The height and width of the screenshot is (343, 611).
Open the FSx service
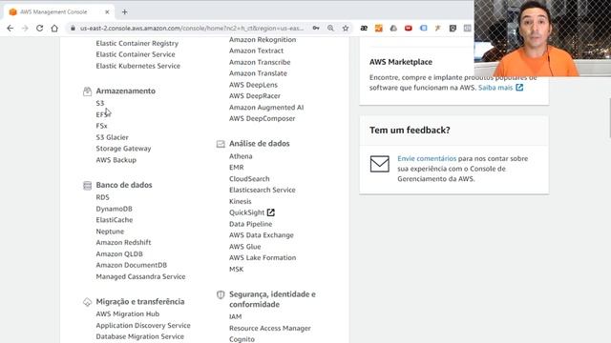[x=101, y=126]
